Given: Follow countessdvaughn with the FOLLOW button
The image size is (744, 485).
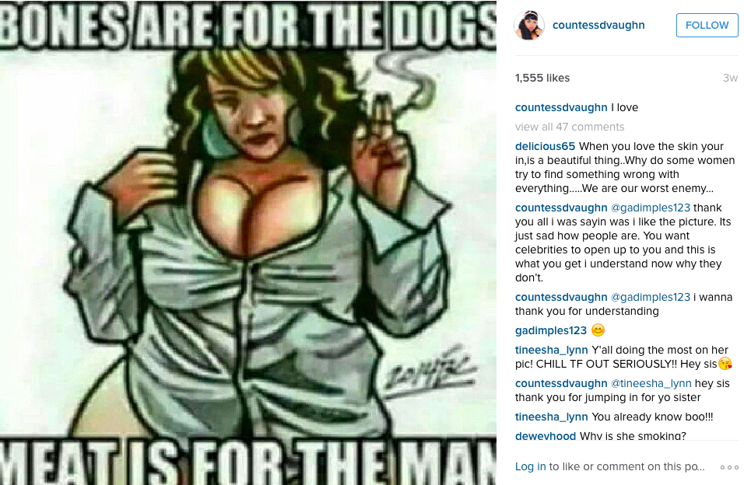Looking at the screenshot, I should coord(707,25).
